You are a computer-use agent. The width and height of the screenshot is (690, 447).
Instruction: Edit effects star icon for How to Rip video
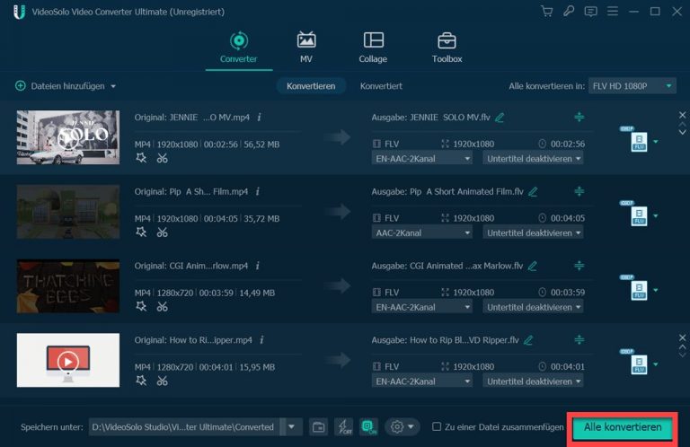[141, 381]
